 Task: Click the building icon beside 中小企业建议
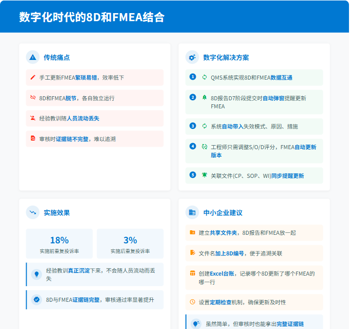click(x=192, y=213)
